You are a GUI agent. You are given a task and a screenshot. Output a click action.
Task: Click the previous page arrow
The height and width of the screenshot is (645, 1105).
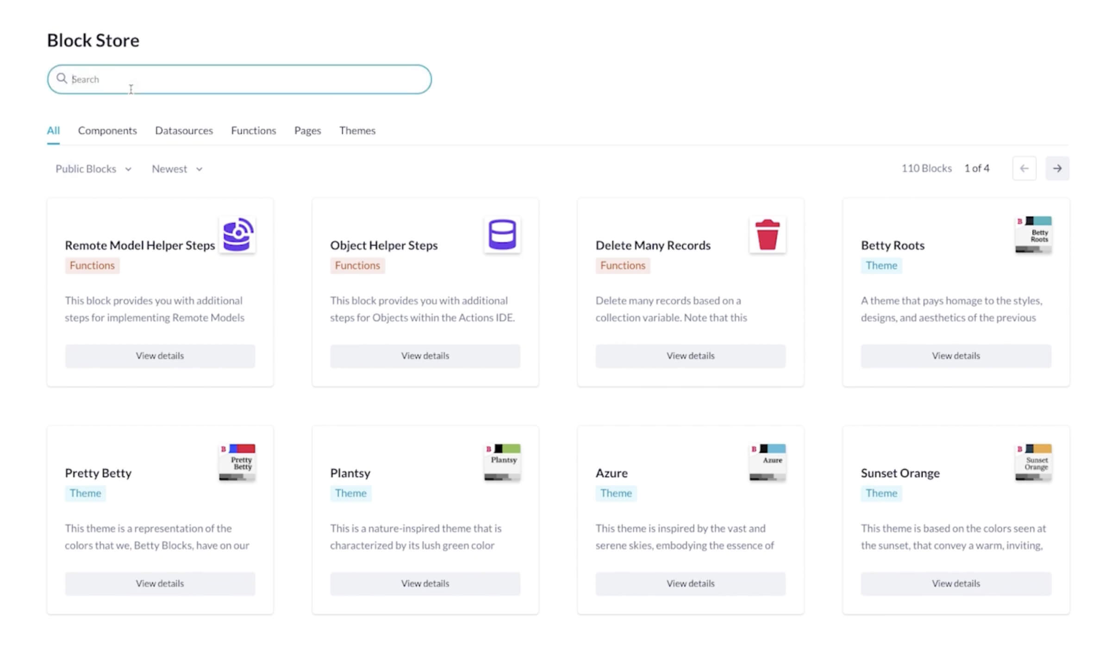coord(1024,168)
